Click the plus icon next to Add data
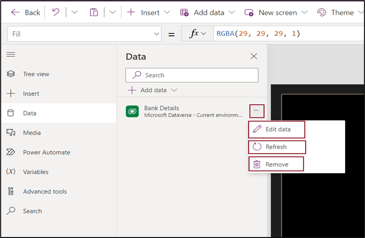Viewport: 365px width, 238px height. pyautogui.click(x=132, y=90)
